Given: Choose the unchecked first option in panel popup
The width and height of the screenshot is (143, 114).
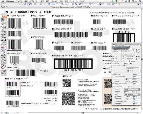Looking at the screenshot, I should [x=121, y=46].
